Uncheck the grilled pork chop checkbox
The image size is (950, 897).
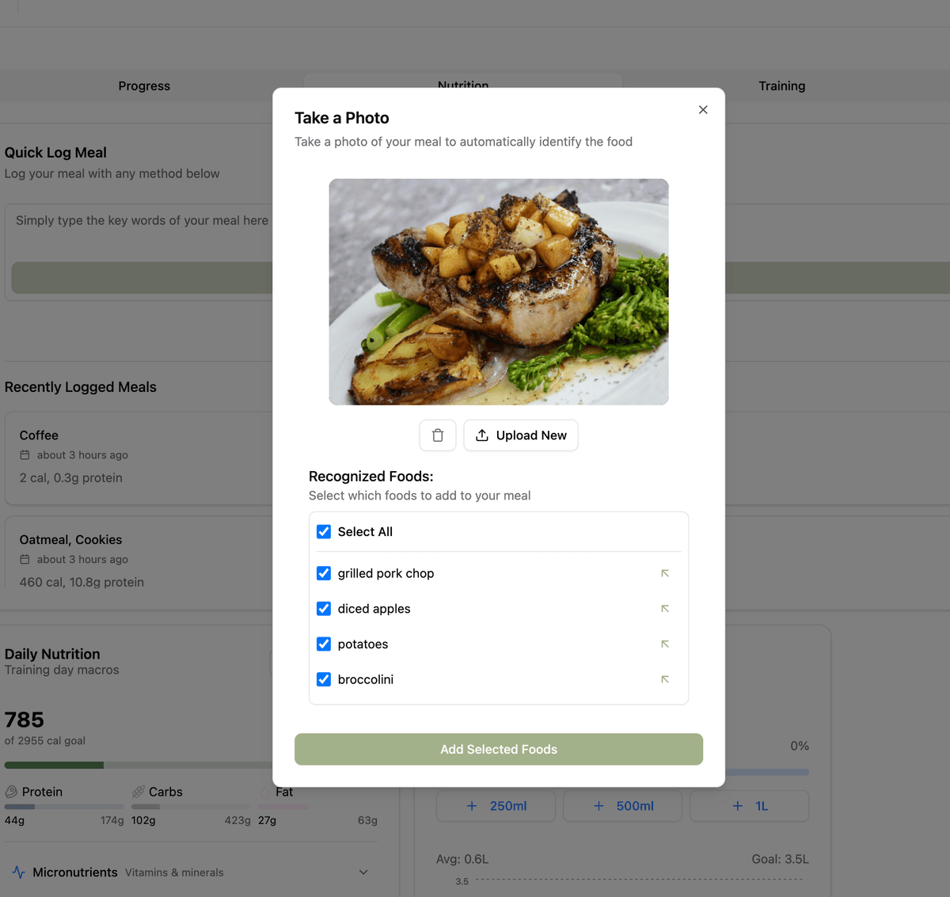(x=324, y=573)
